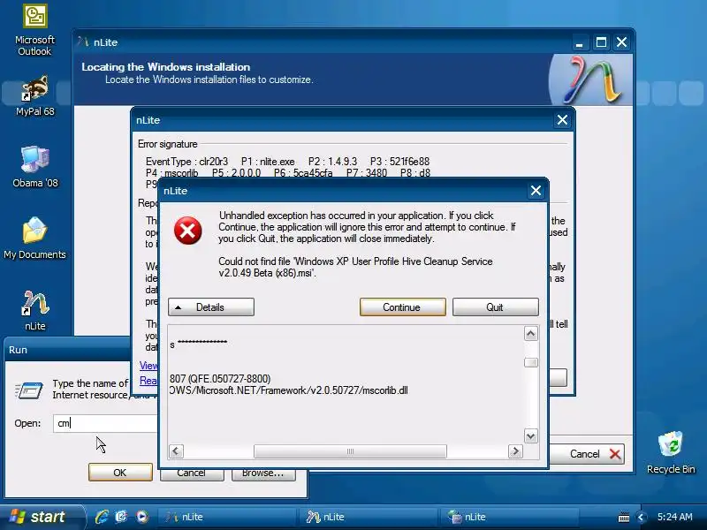This screenshot has height=530, width=707.
Task: Click 'Could not find file' error message
Action: (355, 267)
